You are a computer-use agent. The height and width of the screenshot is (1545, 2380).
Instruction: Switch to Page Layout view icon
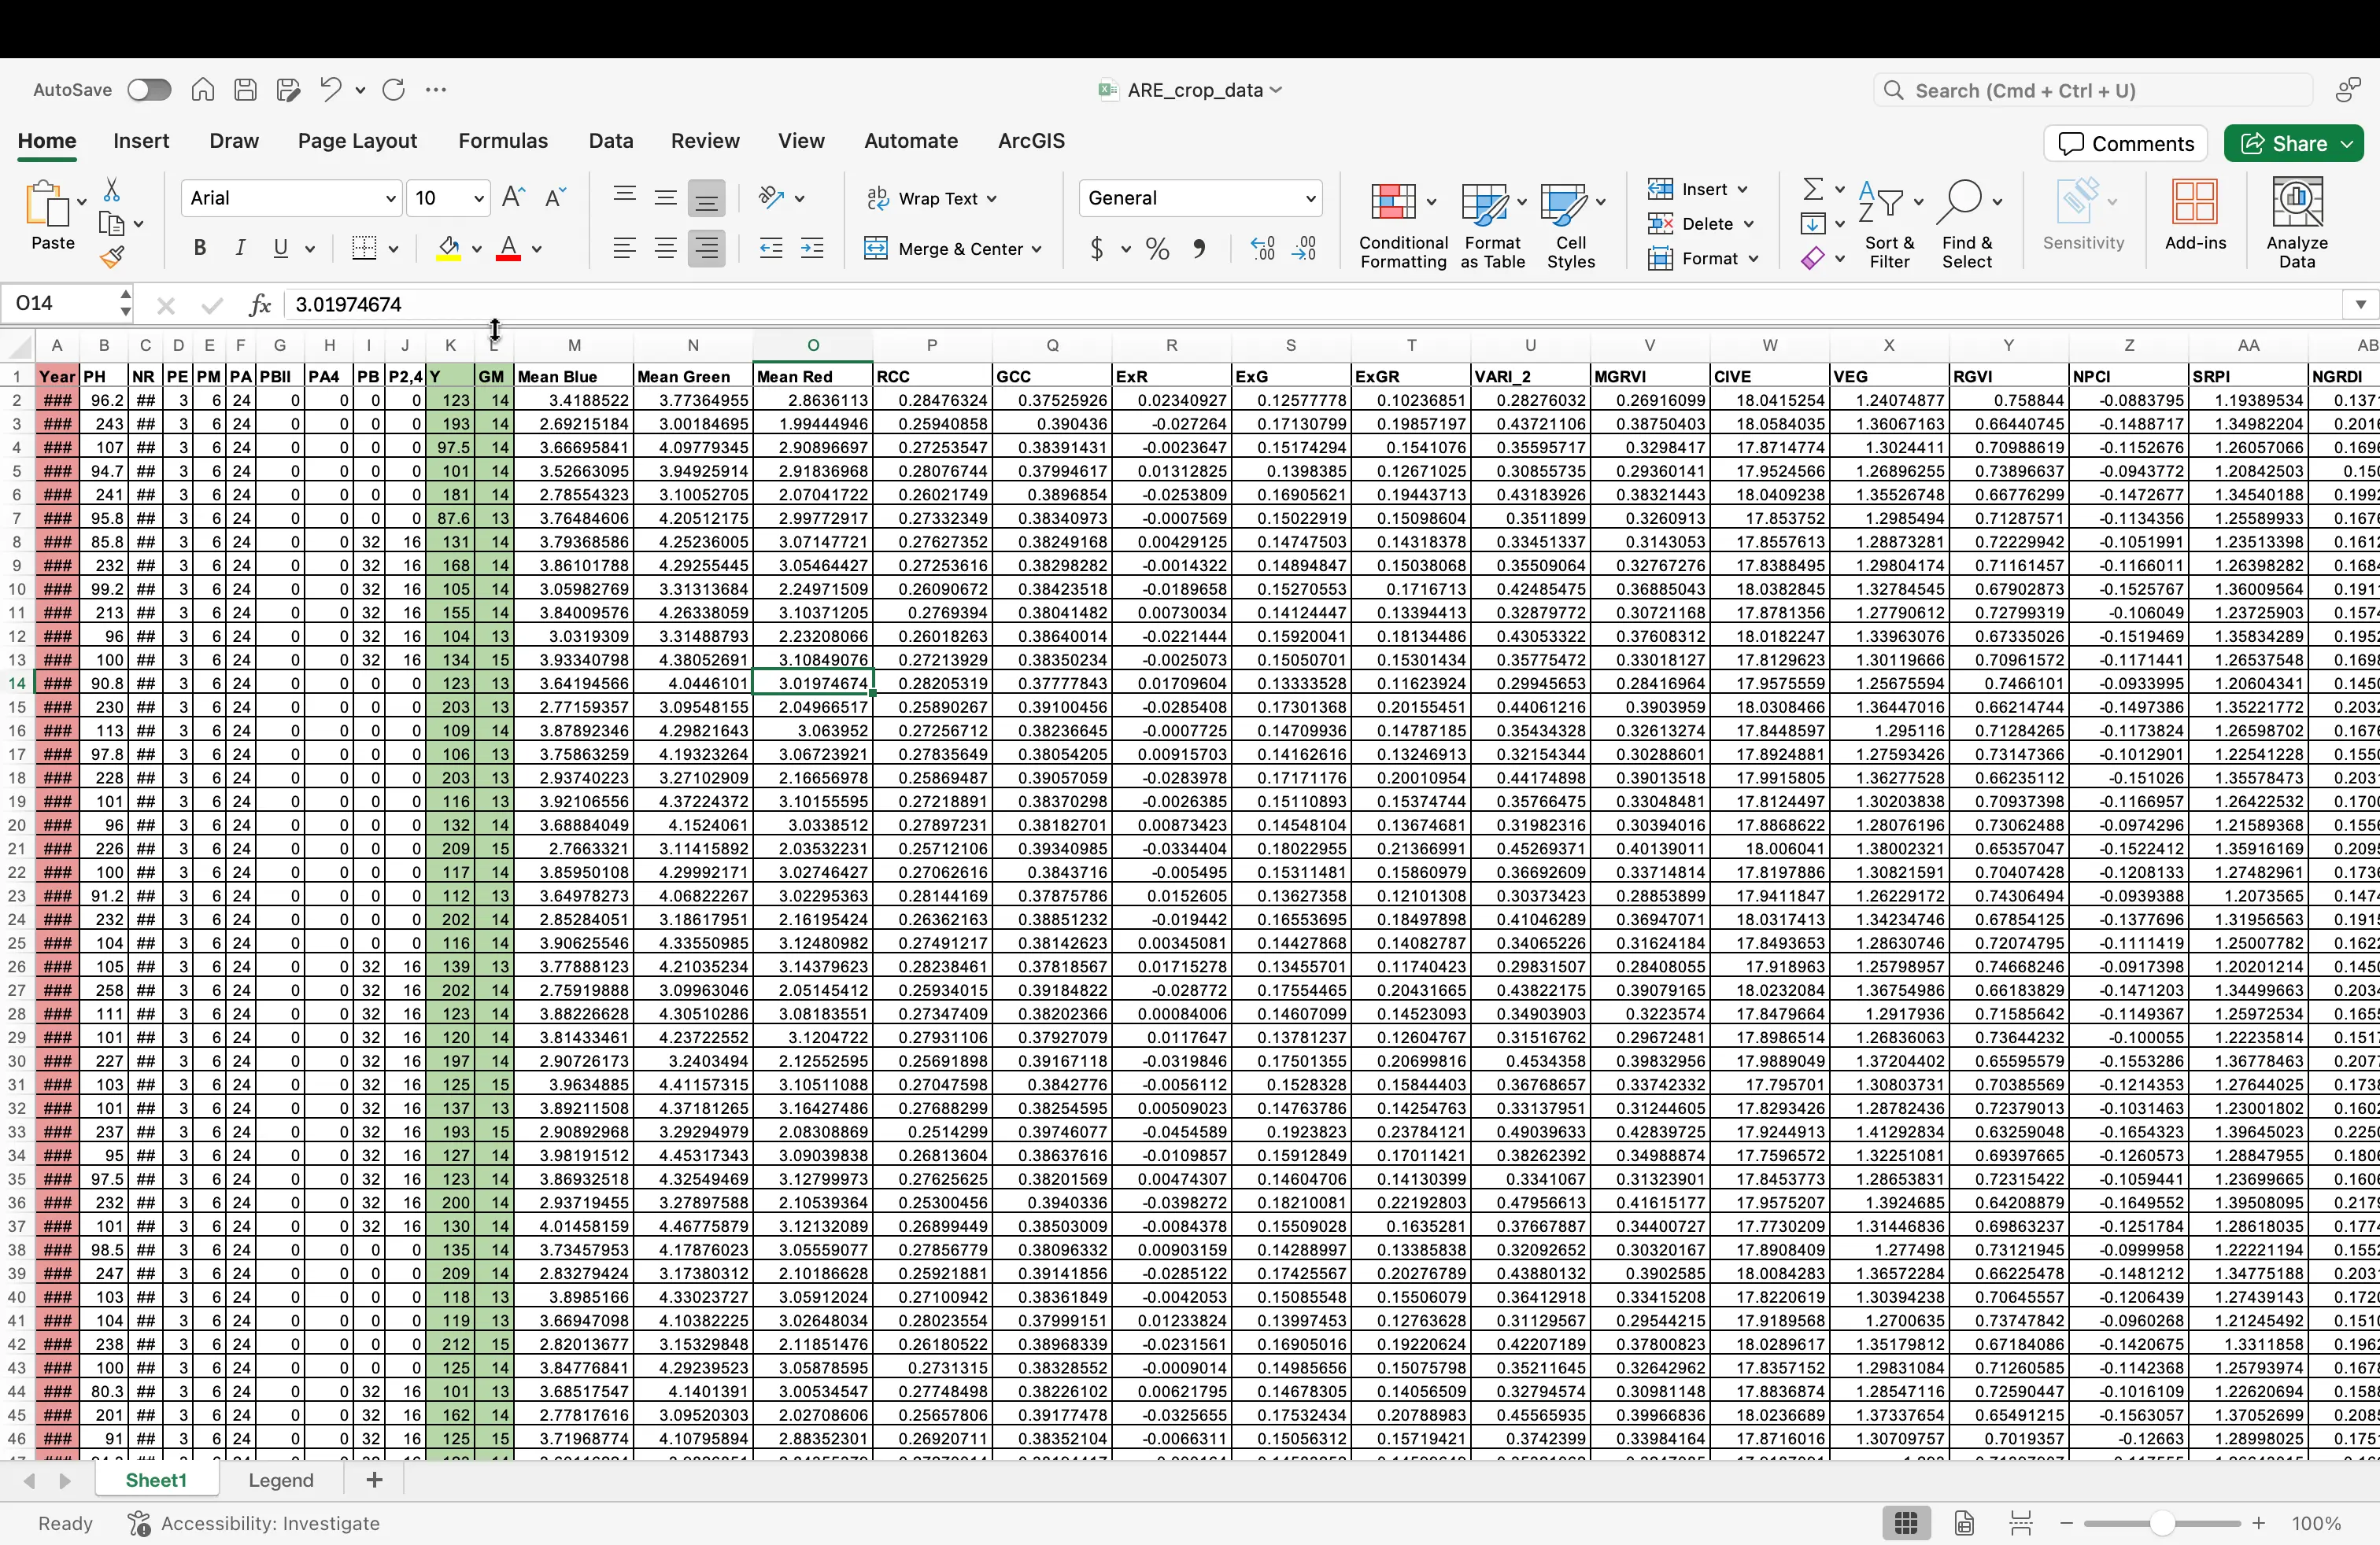click(1964, 1523)
